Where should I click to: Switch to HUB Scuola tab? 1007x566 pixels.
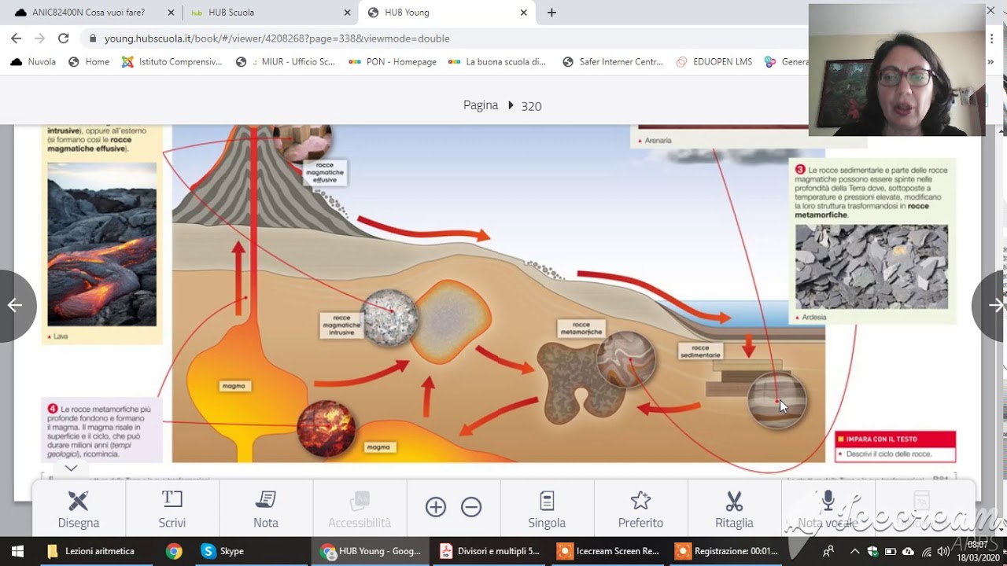point(269,13)
